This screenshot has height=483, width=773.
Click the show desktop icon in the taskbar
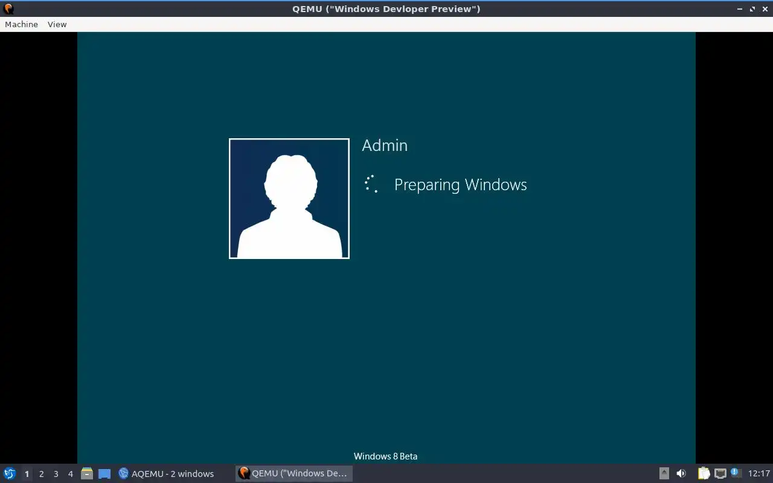(104, 474)
